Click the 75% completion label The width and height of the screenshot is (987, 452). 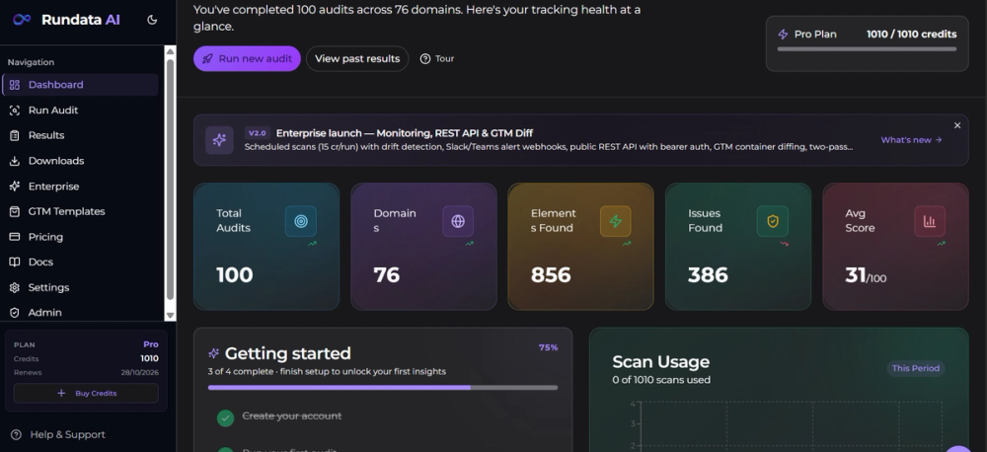click(x=548, y=347)
